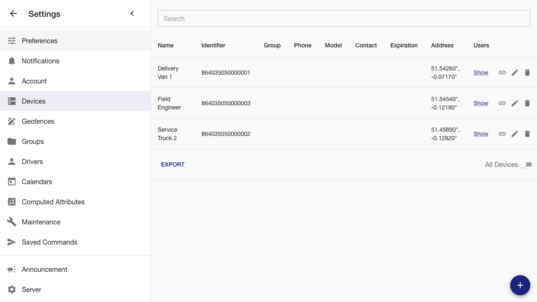Collapse the settings sidebar with the chevron
This screenshot has width=537, height=302.
coord(132,13)
